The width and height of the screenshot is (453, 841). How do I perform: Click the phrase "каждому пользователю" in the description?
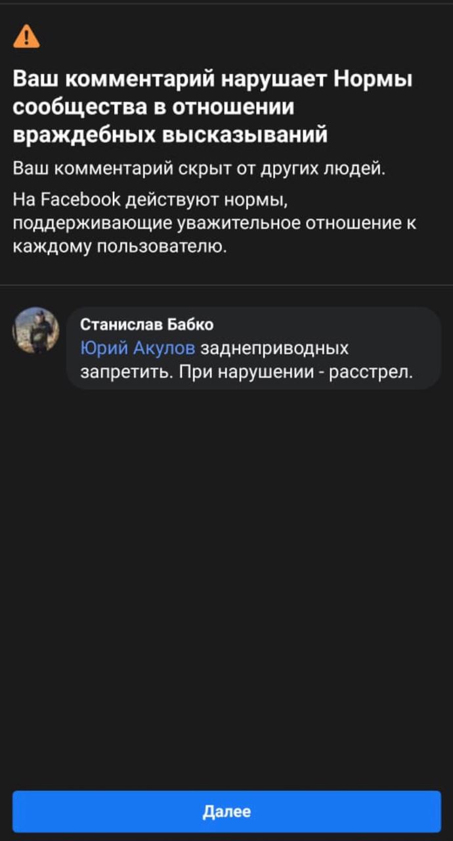119,247
